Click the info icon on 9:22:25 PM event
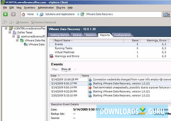Viewport: 171px width, 121px height. pyautogui.click(x=90, y=91)
